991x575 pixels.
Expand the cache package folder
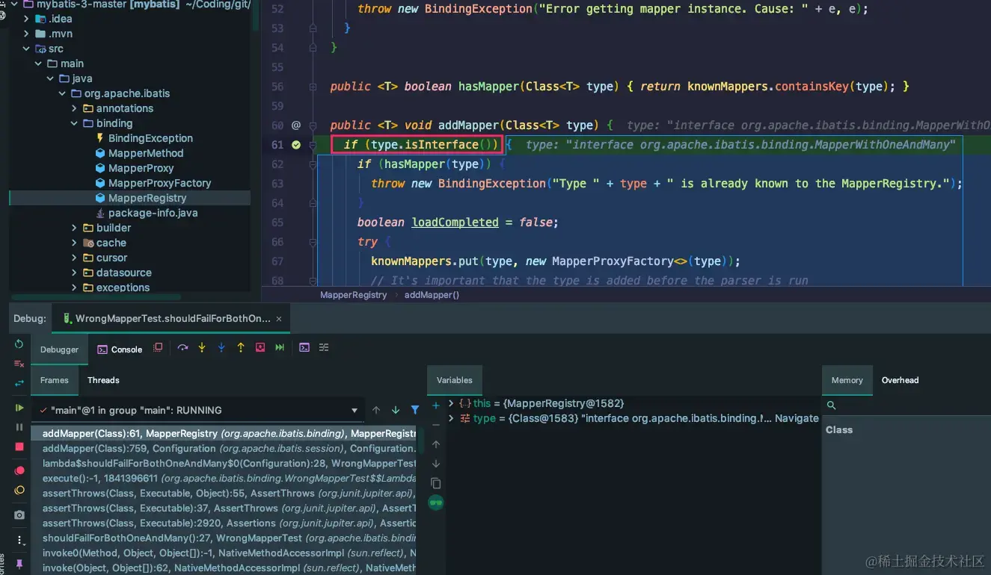click(74, 243)
